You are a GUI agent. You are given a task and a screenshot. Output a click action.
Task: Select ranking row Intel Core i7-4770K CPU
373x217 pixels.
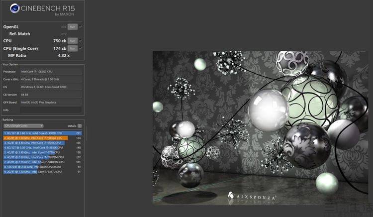coord(42,143)
